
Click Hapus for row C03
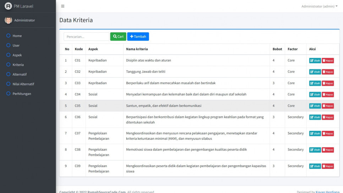pos(328,83)
